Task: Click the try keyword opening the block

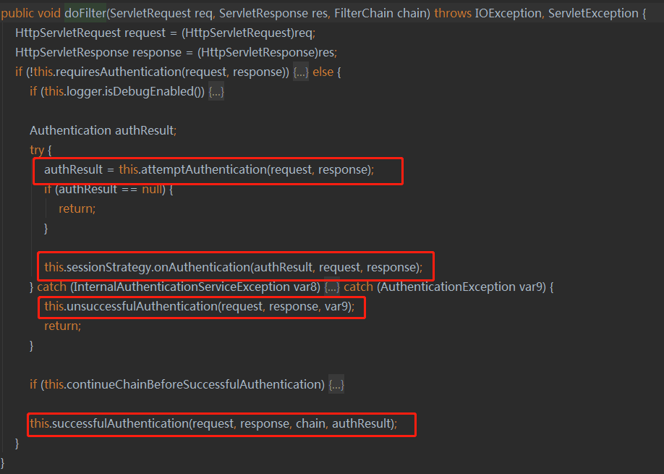Action: tap(36, 150)
